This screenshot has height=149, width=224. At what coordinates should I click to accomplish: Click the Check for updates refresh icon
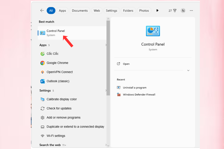(43, 108)
